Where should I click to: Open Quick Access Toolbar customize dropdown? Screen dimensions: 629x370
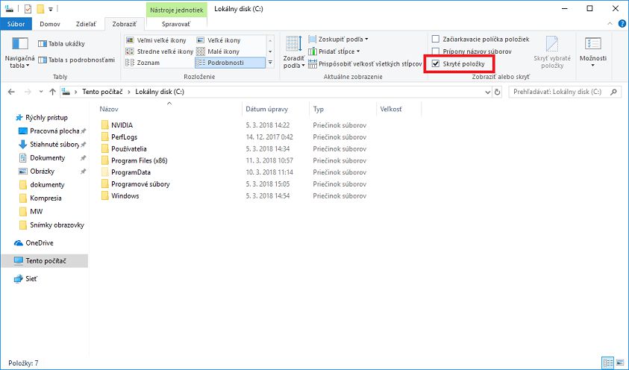51,9
